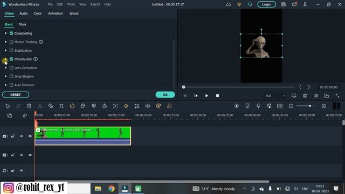Record voiceover with microphone icon
This screenshot has height=194, width=345.
tap(258, 106)
